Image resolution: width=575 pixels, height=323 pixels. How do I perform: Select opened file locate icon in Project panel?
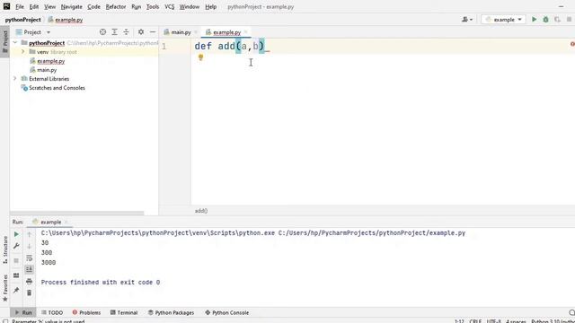point(102,32)
